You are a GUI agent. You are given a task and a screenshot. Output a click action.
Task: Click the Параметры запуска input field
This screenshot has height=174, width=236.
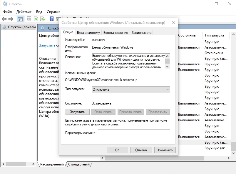tap(134, 133)
